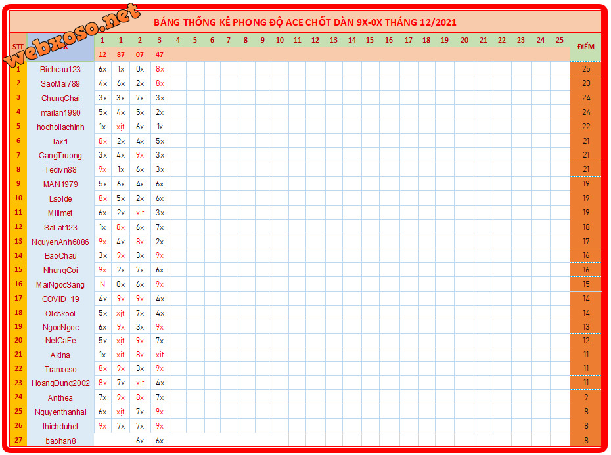Click Bichcau123's 0x cell
The height and width of the screenshot is (455, 611).
(x=140, y=70)
